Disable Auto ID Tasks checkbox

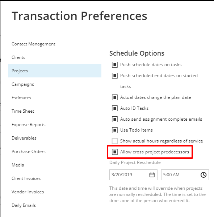[x=115, y=108]
